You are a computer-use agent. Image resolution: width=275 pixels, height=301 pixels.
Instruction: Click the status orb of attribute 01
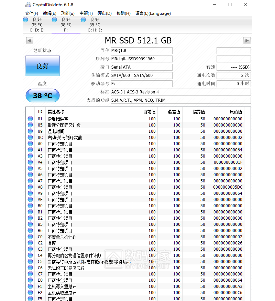click(30, 119)
